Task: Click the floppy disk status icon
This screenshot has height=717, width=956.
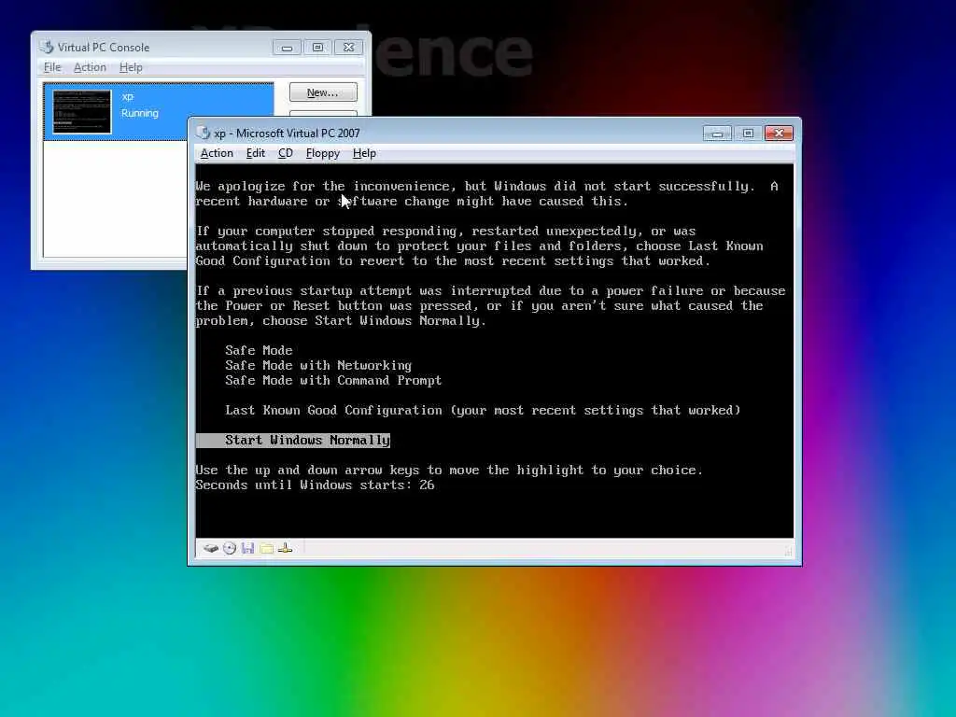Action: coord(247,548)
